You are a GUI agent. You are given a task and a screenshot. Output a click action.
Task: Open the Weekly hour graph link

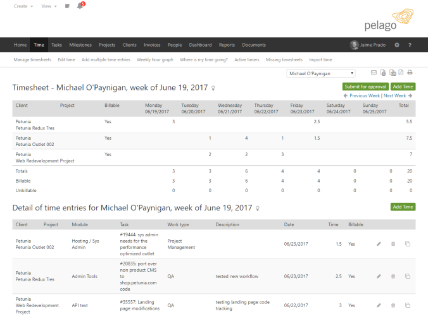(x=155, y=59)
